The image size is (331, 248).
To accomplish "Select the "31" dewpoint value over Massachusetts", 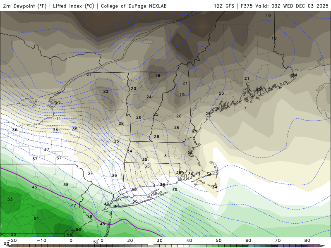I will [x=167, y=156].
